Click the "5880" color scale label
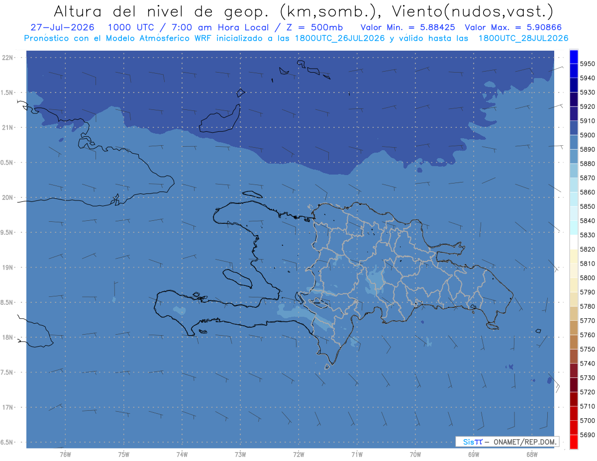Viewport: 597px width, 461px height. 588,164
